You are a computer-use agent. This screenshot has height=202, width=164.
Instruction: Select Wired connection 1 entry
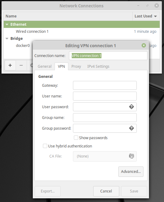tap(82, 32)
